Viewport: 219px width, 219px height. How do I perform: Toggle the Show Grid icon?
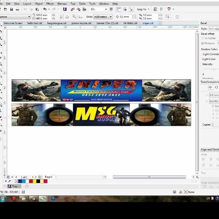(125, 9)
